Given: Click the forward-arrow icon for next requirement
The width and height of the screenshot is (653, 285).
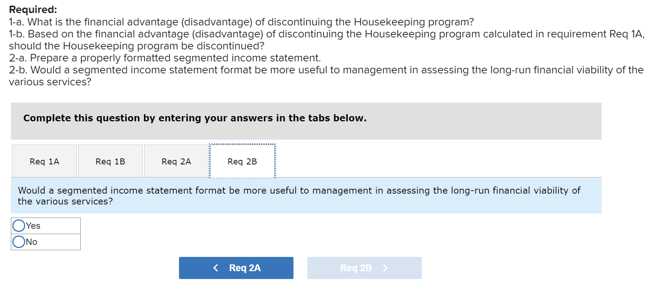Looking at the screenshot, I should (x=385, y=268).
